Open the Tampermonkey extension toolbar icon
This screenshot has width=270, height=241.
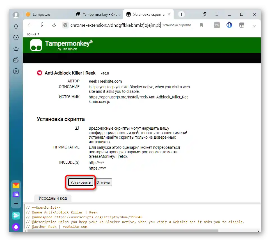pyautogui.click(x=242, y=25)
